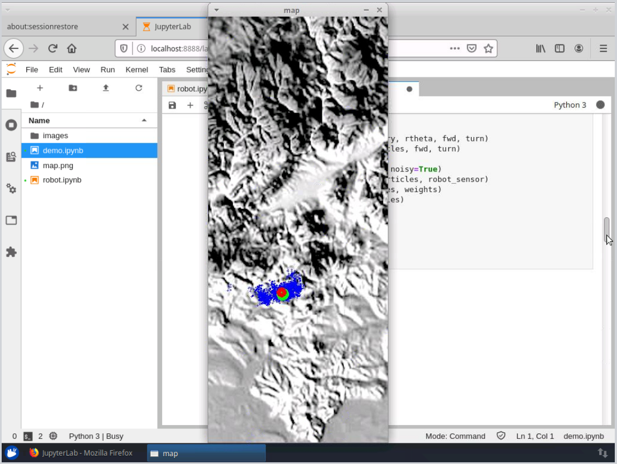The image size is (617, 464).
Task: Open the images folder
Action: (89, 135)
